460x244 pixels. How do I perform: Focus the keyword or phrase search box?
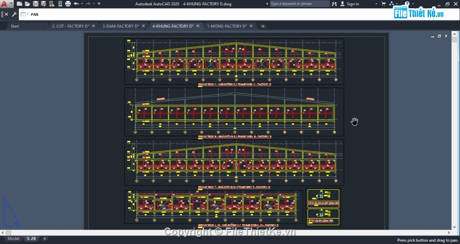pos(300,4)
